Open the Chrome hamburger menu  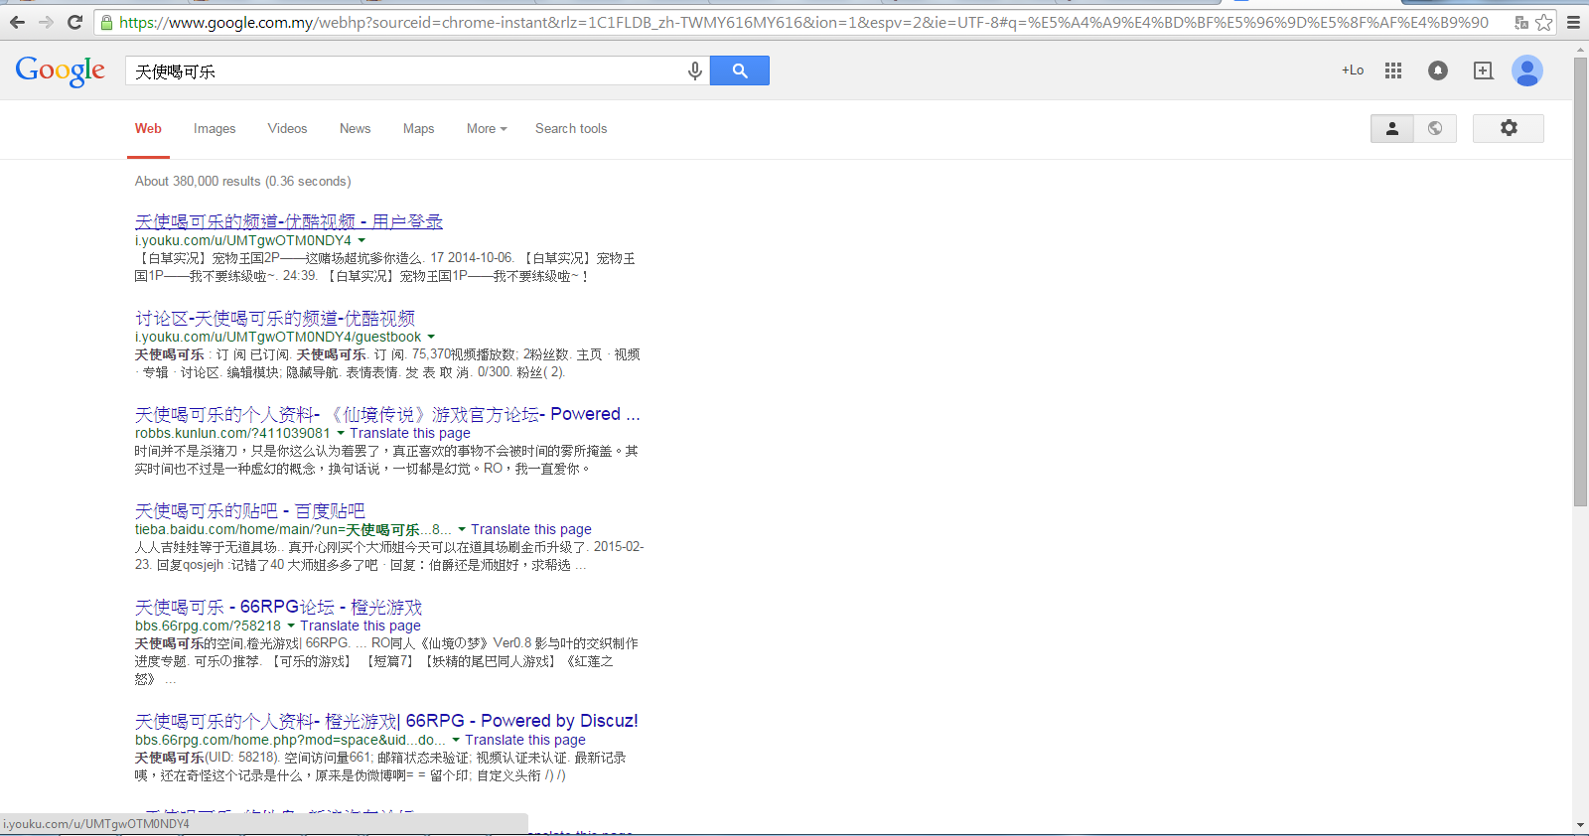(x=1573, y=22)
